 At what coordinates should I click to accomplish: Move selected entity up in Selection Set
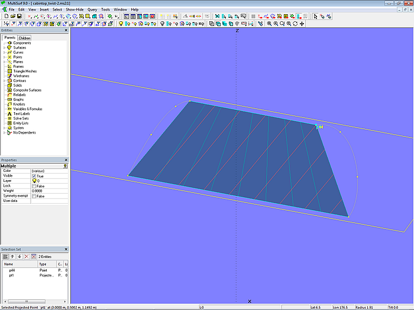tap(12, 256)
